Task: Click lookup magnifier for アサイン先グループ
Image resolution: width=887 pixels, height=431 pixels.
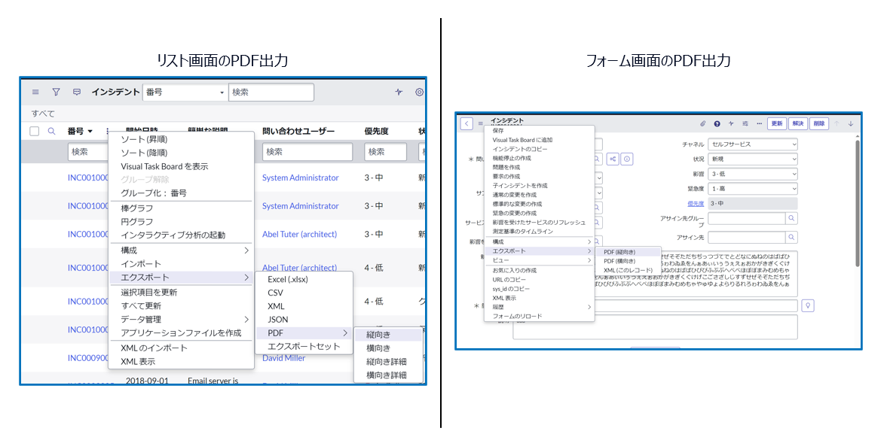Action: [x=792, y=217]
